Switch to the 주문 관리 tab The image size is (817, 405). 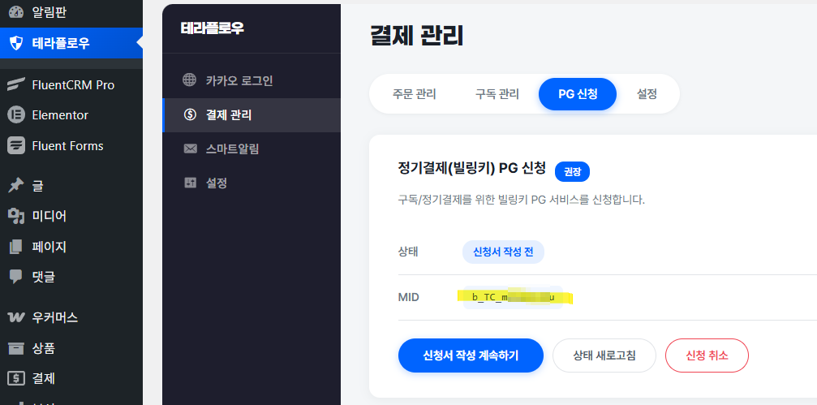point(414,94)
